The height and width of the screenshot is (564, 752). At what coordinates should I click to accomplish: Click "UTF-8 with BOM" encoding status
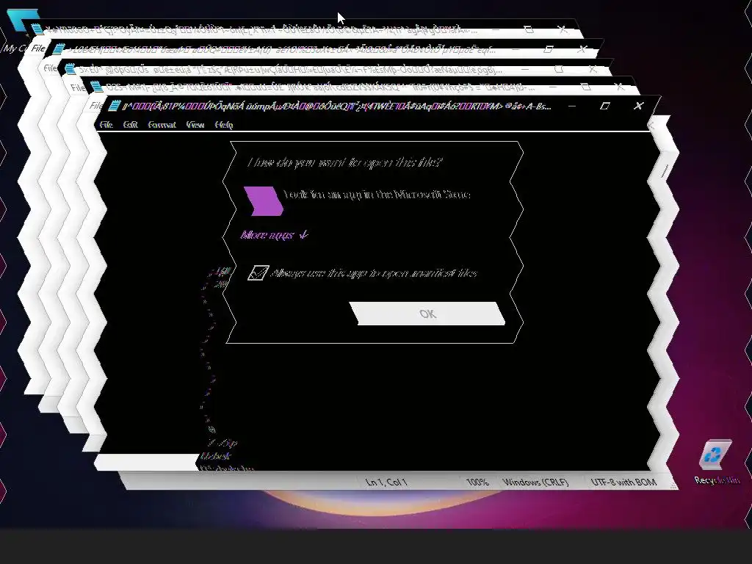coord(623,482)
